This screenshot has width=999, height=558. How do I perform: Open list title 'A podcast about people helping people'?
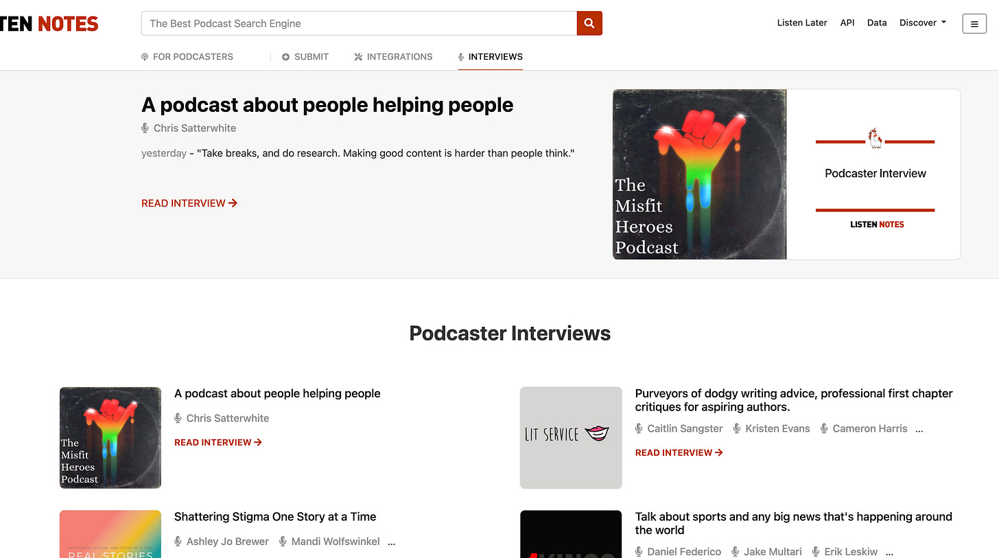click(x=277, y=393)
